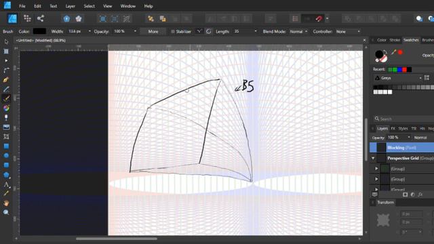Open the Text menu
Viewport: 434px width, 244px height.
53,6
